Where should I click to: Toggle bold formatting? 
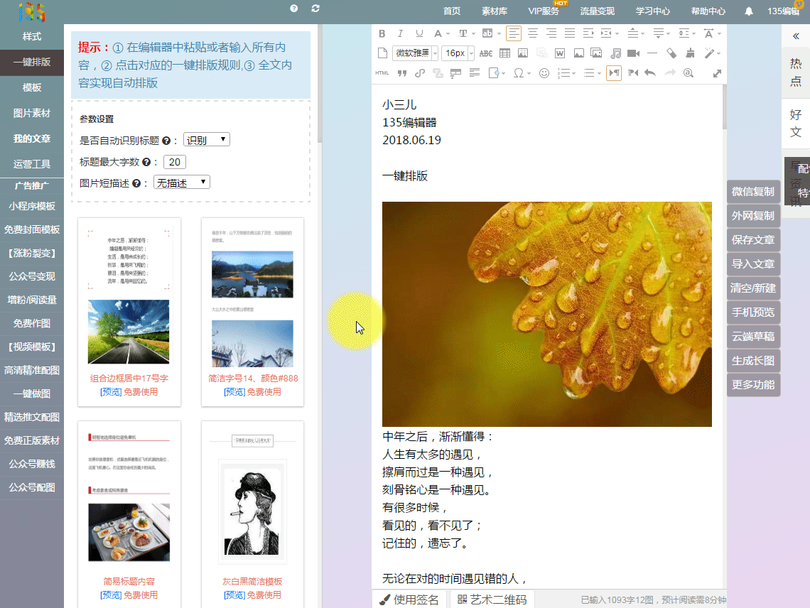click(382, 33)
